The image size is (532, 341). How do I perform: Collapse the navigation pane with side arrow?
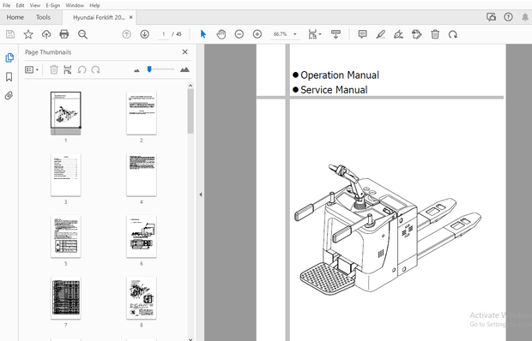(201, 194)
